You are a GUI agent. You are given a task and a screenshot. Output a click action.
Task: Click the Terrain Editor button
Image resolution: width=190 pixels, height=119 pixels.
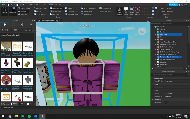tap(105, 11)
